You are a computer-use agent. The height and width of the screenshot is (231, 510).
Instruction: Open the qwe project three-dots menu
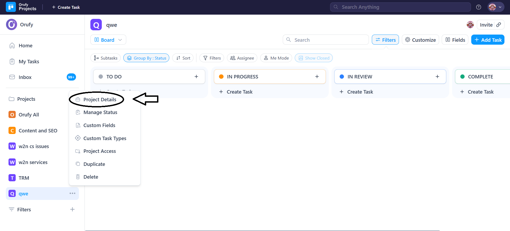pyautogui.click(x=72, y=193)
